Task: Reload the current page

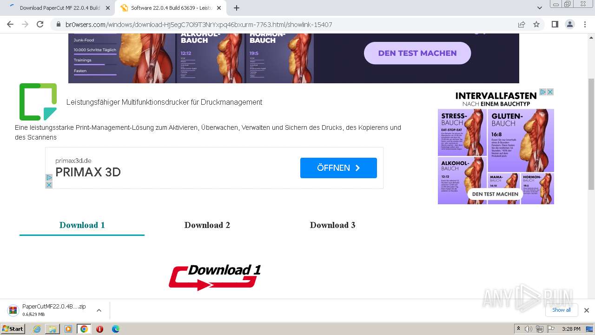Action: 40,24
